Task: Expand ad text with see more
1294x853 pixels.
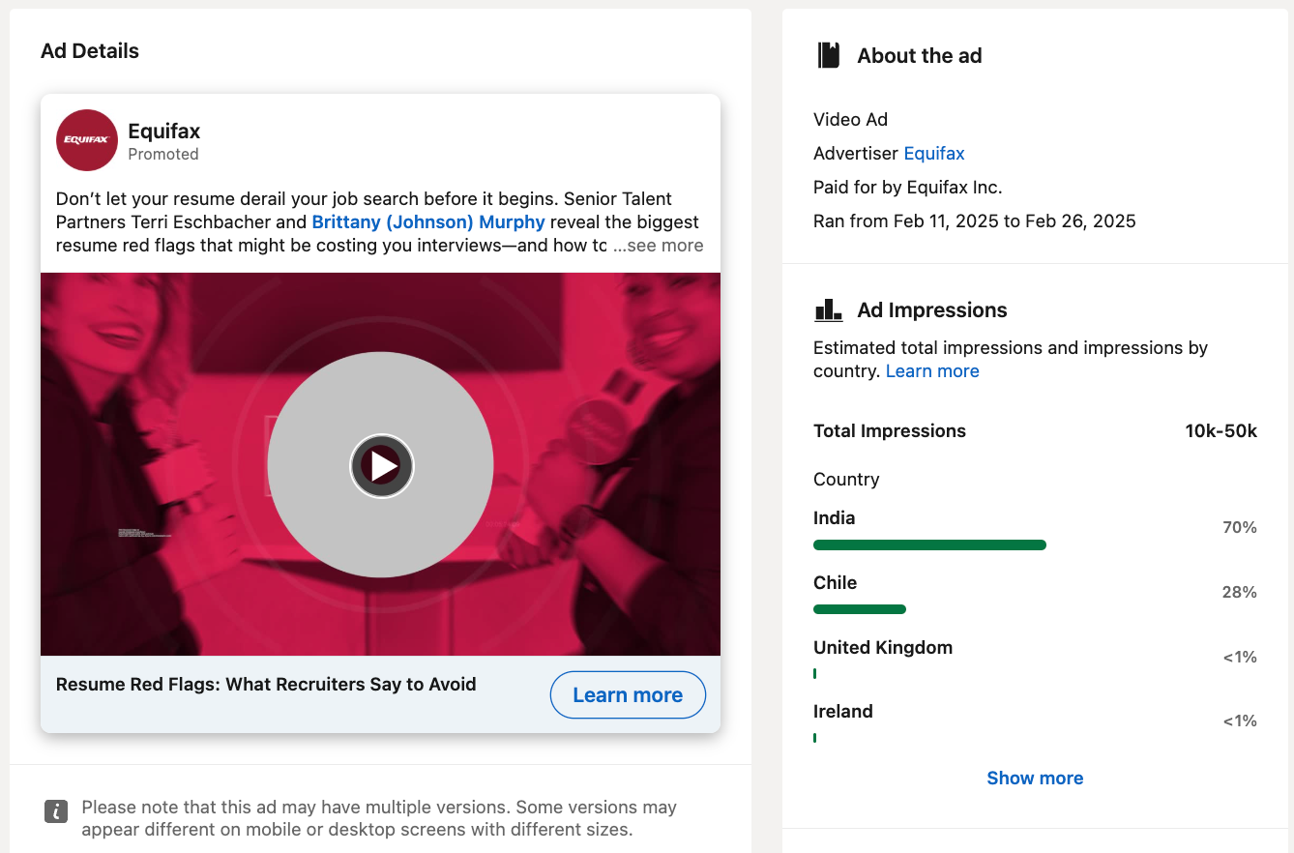Action: [x=658, y=246]
